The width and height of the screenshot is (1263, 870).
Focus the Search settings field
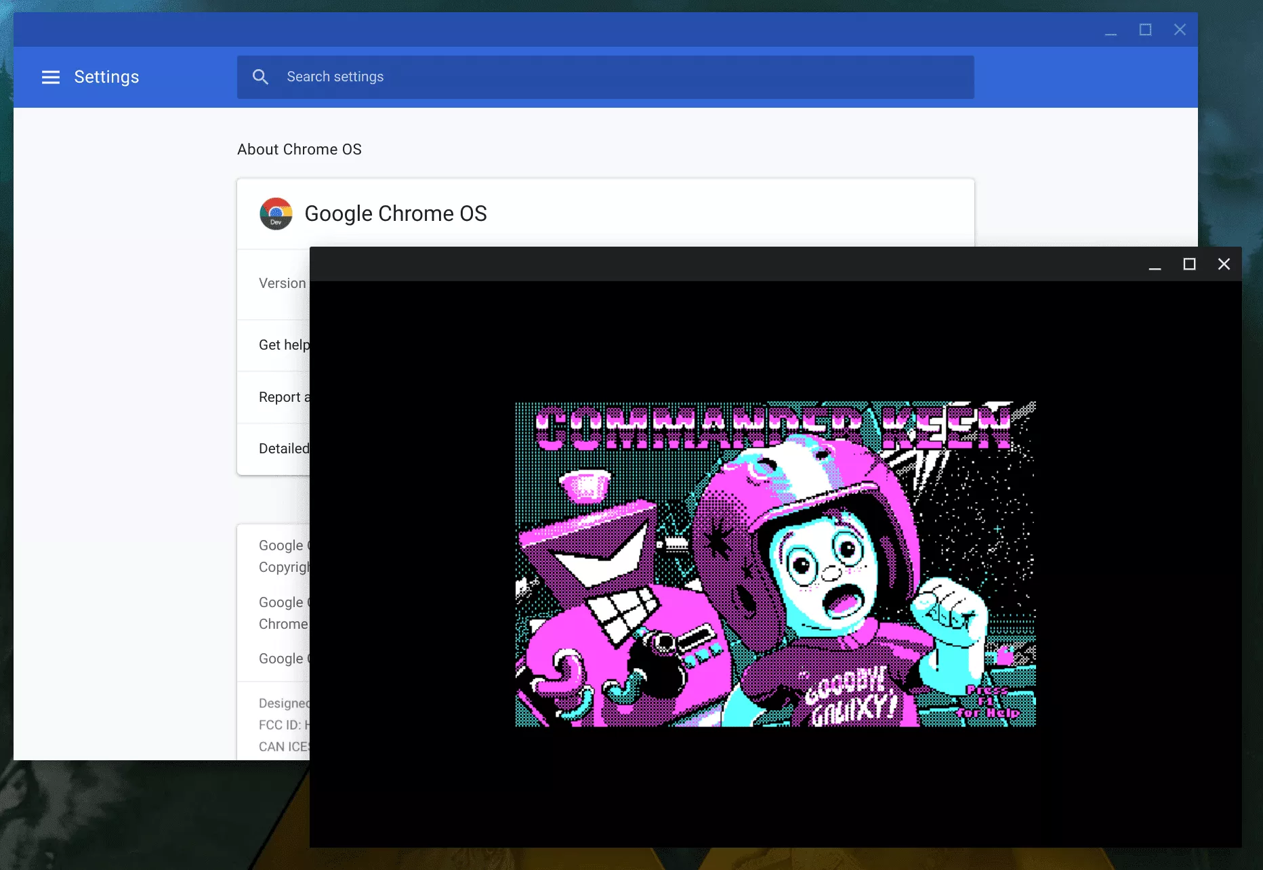click(610, 77)
